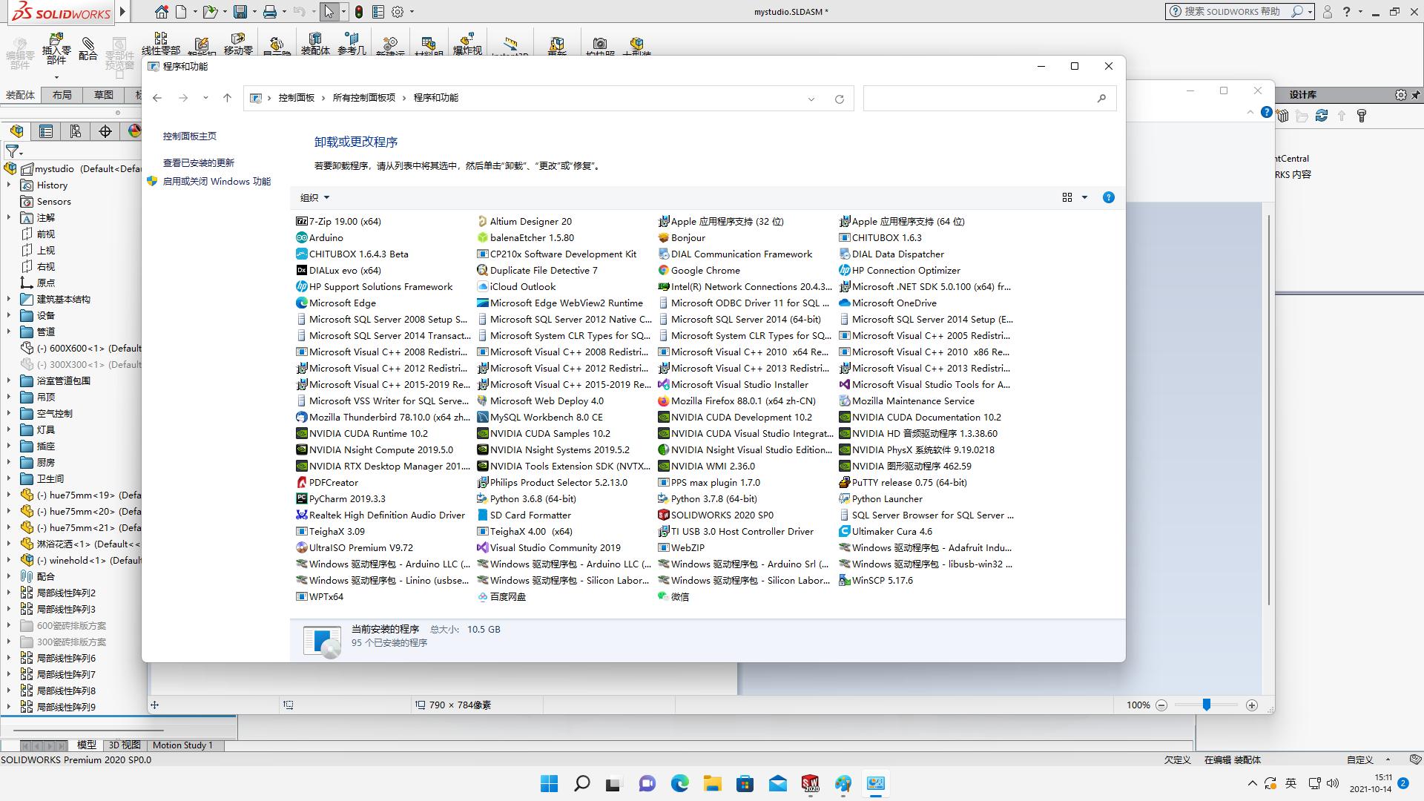Image resolution: width=1424 pixels, height=801 pixels.
Task: Print using the printer toolbar icon
Action: [270, 12]
